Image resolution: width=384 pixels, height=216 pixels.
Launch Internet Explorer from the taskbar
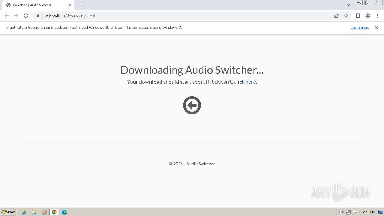24,212
